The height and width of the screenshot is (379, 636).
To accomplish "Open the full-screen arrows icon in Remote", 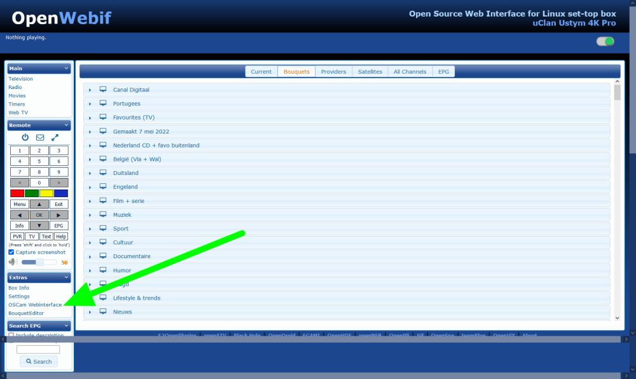I will point(55,137).
